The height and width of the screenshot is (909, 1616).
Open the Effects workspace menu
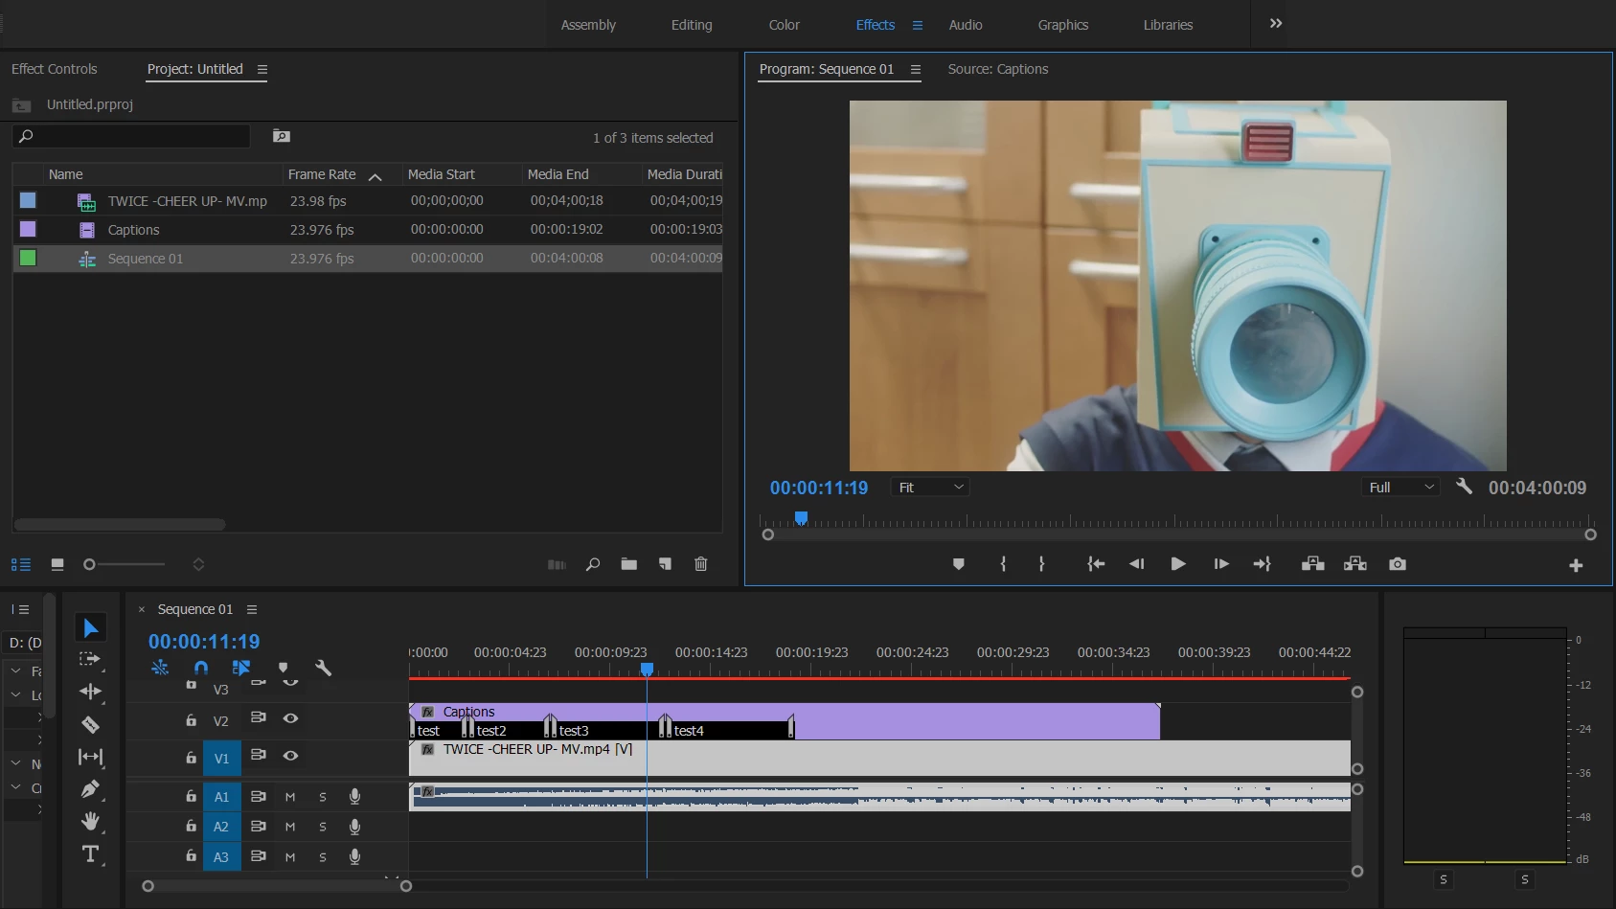918,25
